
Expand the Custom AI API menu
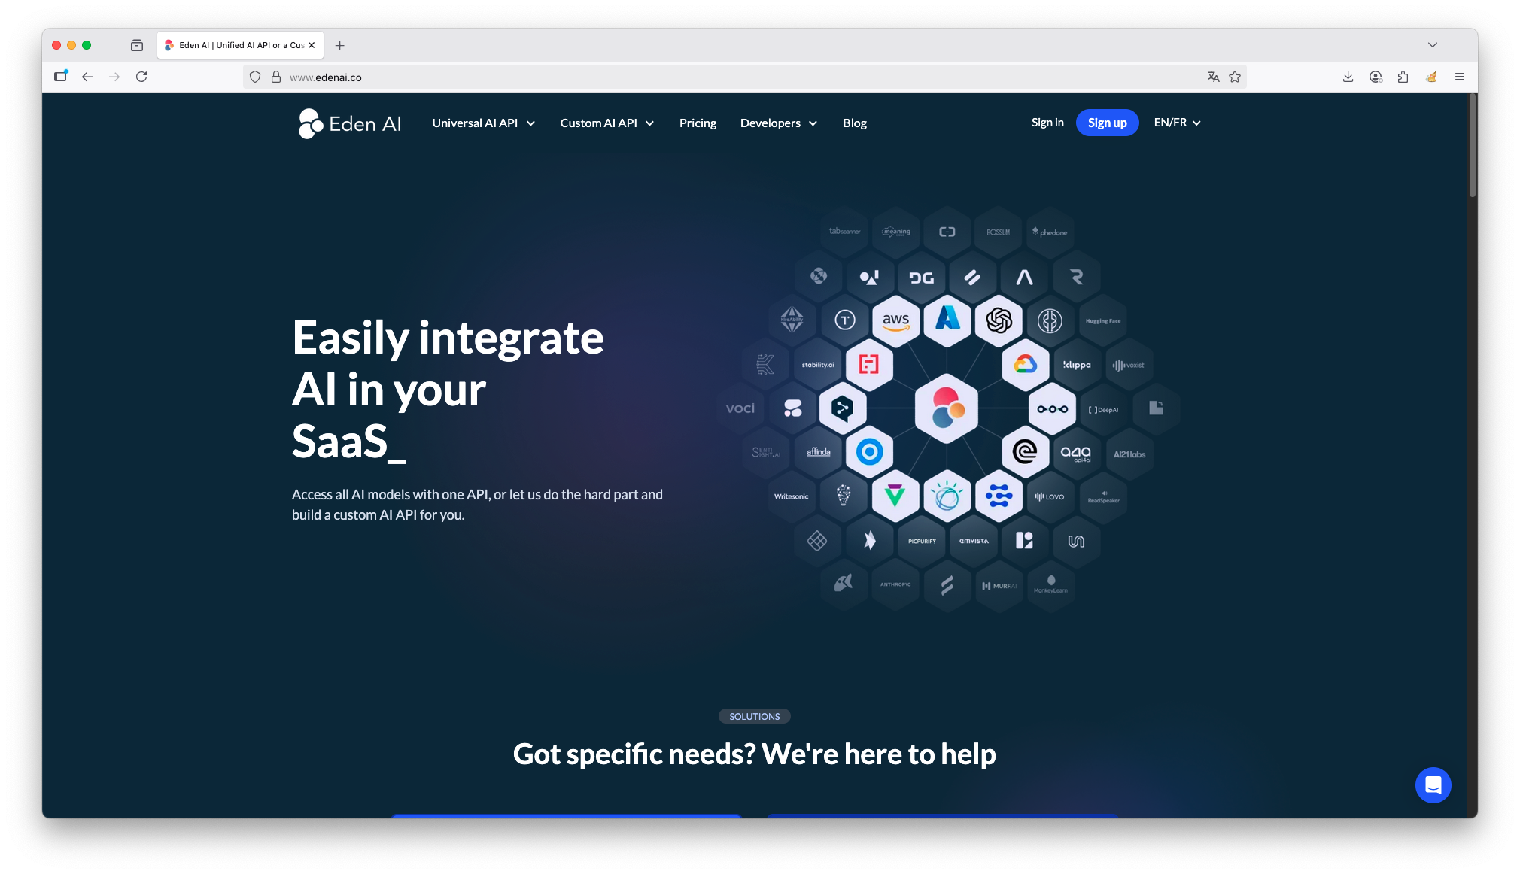click(606, 123)
